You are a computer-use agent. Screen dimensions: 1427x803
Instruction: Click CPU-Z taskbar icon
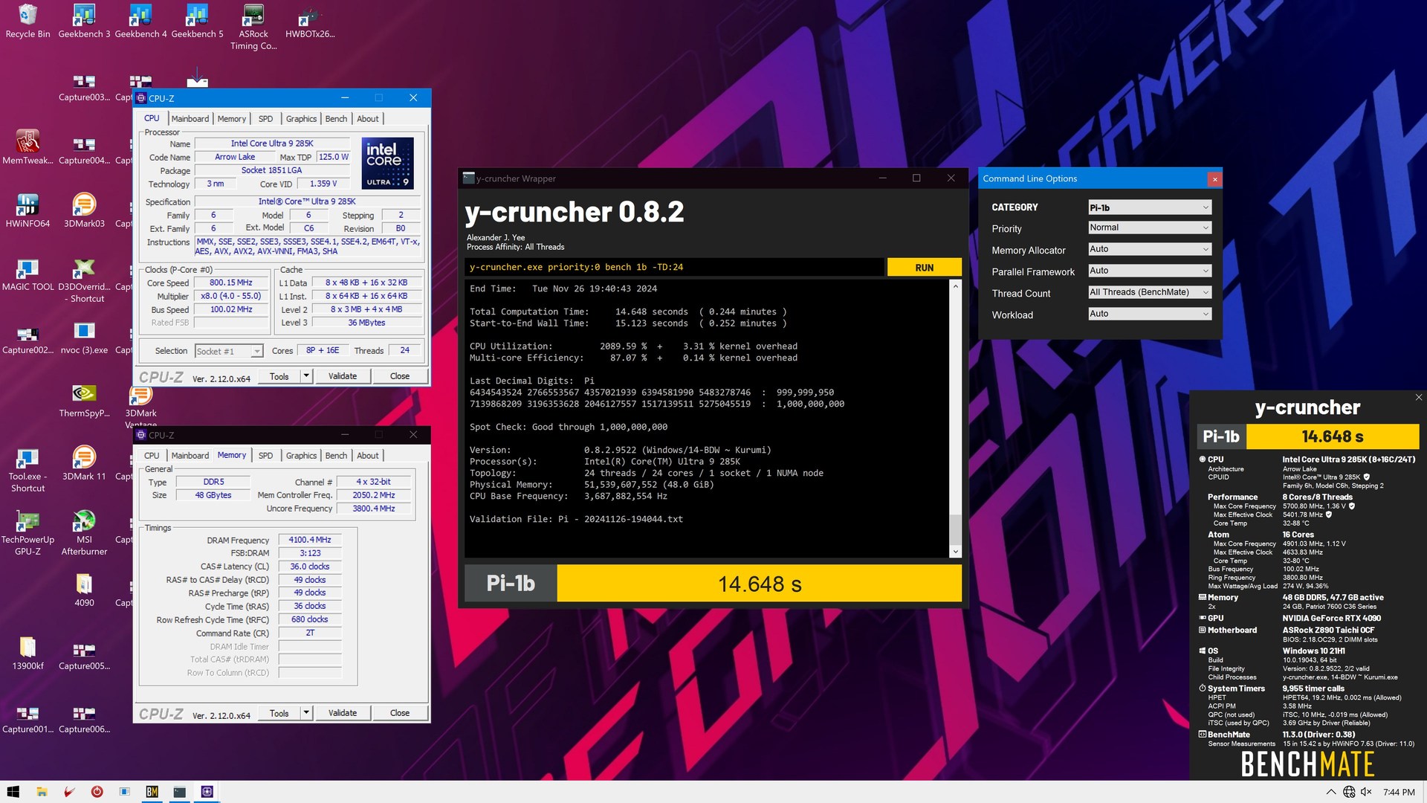[x=207, y=792]
